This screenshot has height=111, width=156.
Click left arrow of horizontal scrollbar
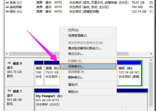(7, 54)
